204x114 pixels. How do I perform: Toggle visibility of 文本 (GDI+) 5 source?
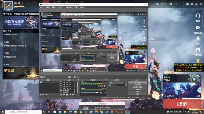75,84
